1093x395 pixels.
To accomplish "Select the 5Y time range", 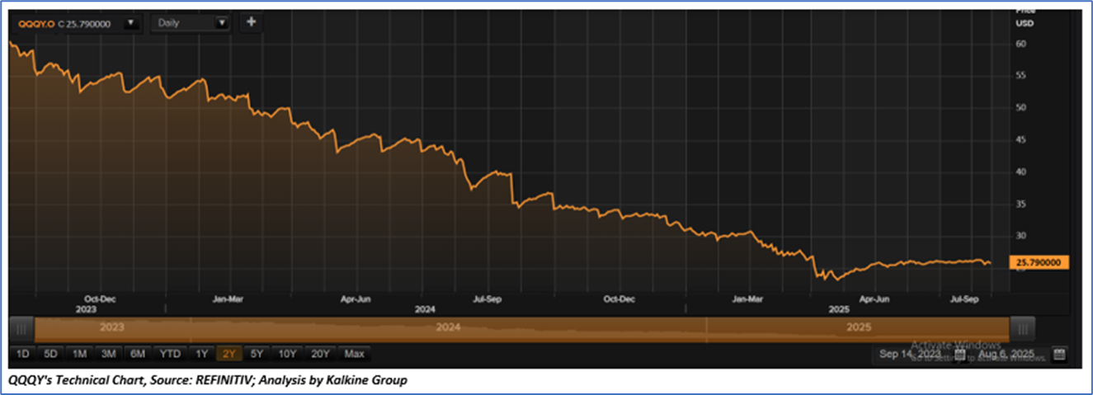I will click(257, 354).
